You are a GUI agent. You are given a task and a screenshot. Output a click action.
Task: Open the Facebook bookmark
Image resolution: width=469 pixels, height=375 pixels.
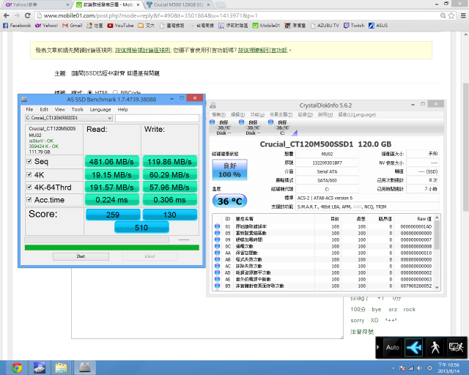click(x=17, y=26)
